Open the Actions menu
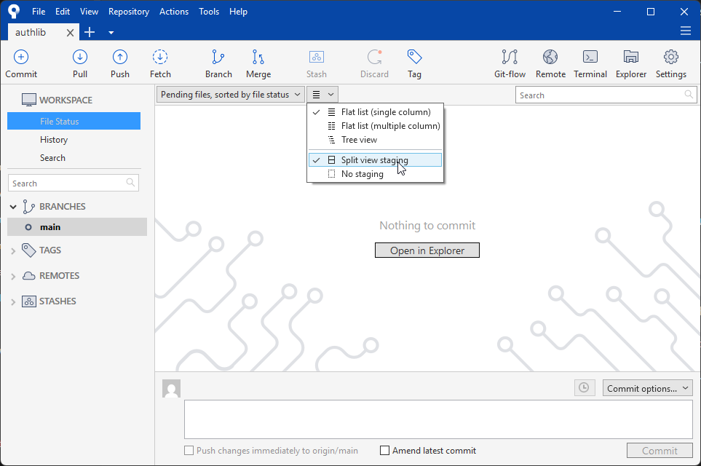701x466 pixels. pos(174,12)
